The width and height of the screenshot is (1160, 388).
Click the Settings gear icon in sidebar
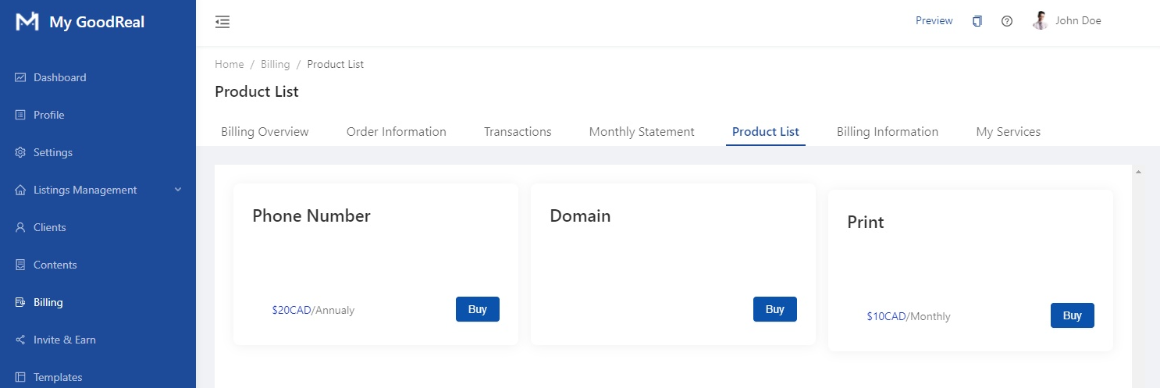(x=20, y=152)
